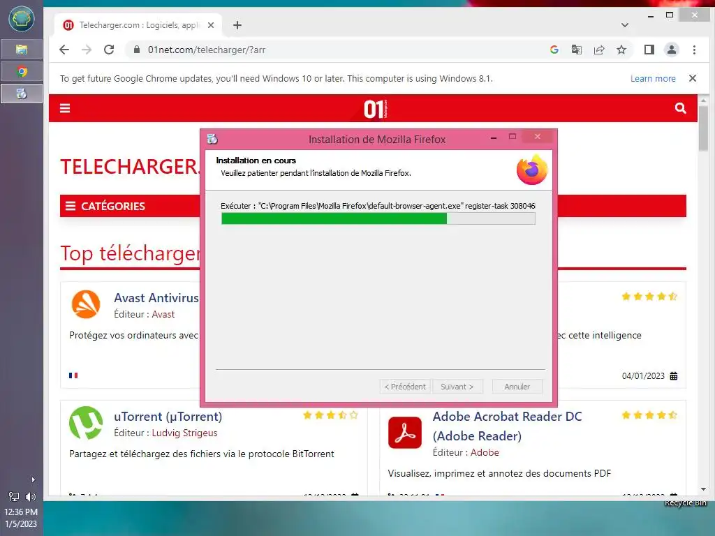Click the uTorrent logo icon
Viewport: 715px width, 536px height.
(x=86, y=422)
